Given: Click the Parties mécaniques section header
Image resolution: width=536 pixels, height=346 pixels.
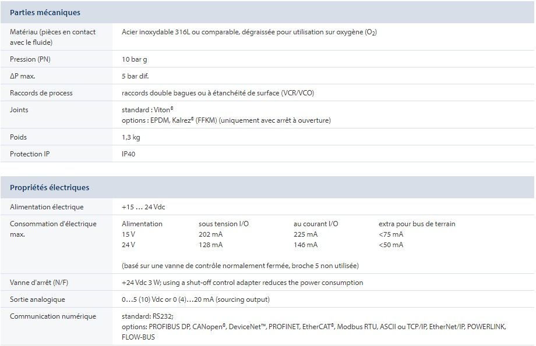Looking at the screenshot, I should pyautogui.click(x=45, y=12).
